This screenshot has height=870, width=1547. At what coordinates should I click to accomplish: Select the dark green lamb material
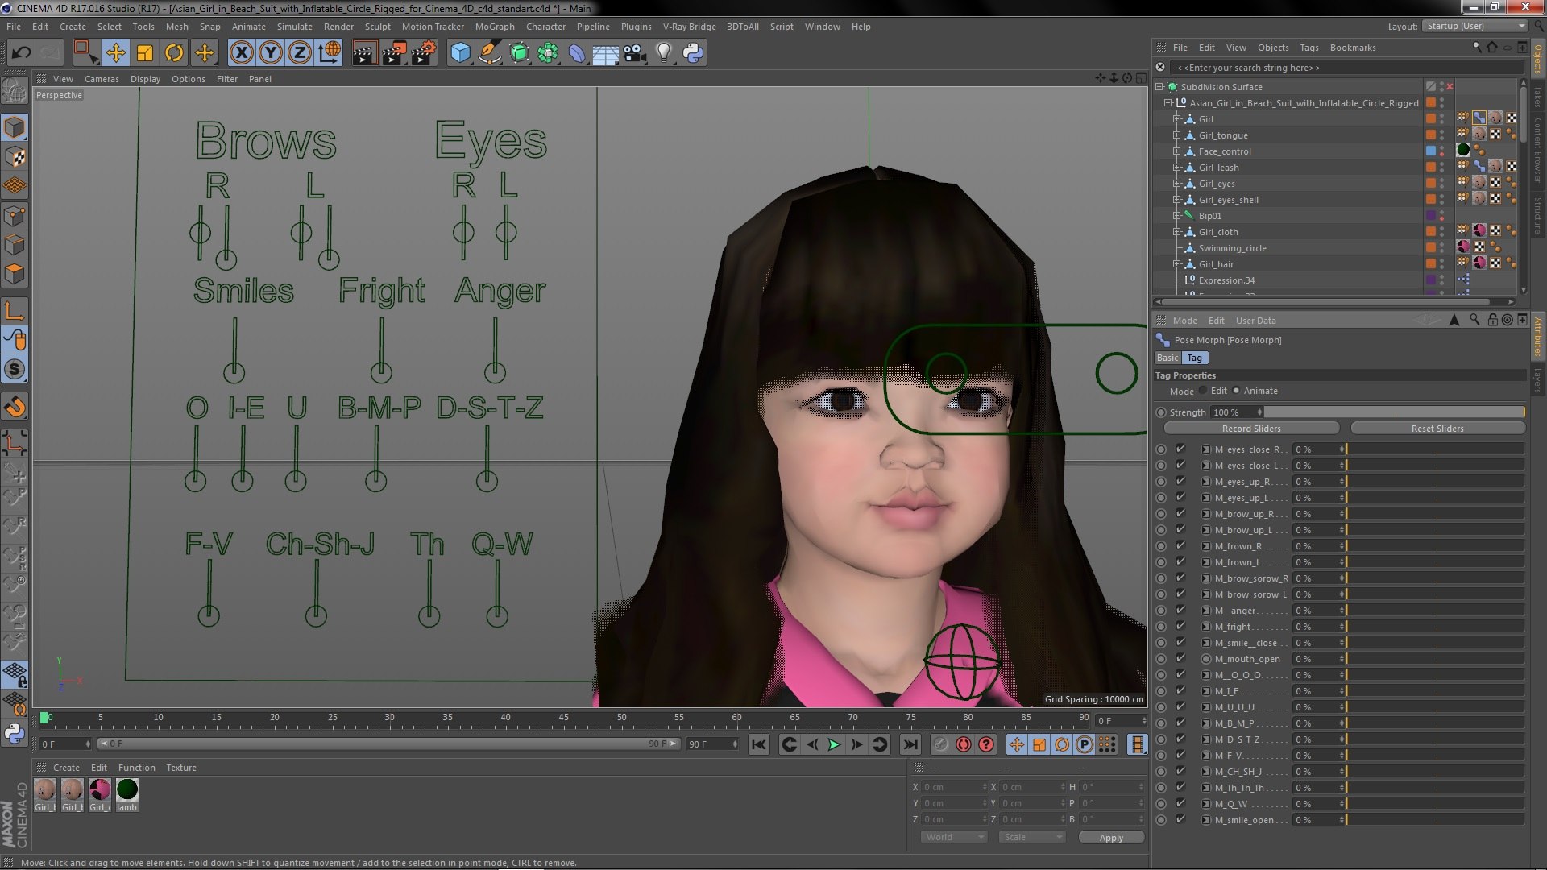pos(127,790)
